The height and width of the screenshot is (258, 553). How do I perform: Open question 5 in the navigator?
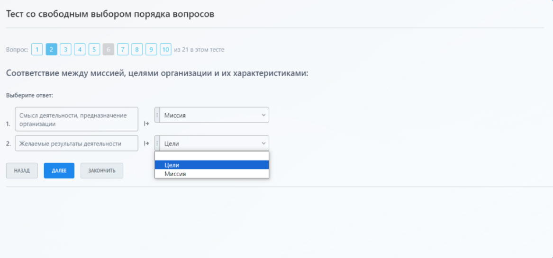pos(94,49)
